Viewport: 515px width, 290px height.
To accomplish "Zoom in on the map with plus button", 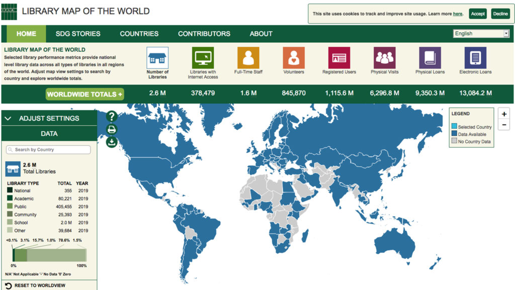I will coord(504,114).
